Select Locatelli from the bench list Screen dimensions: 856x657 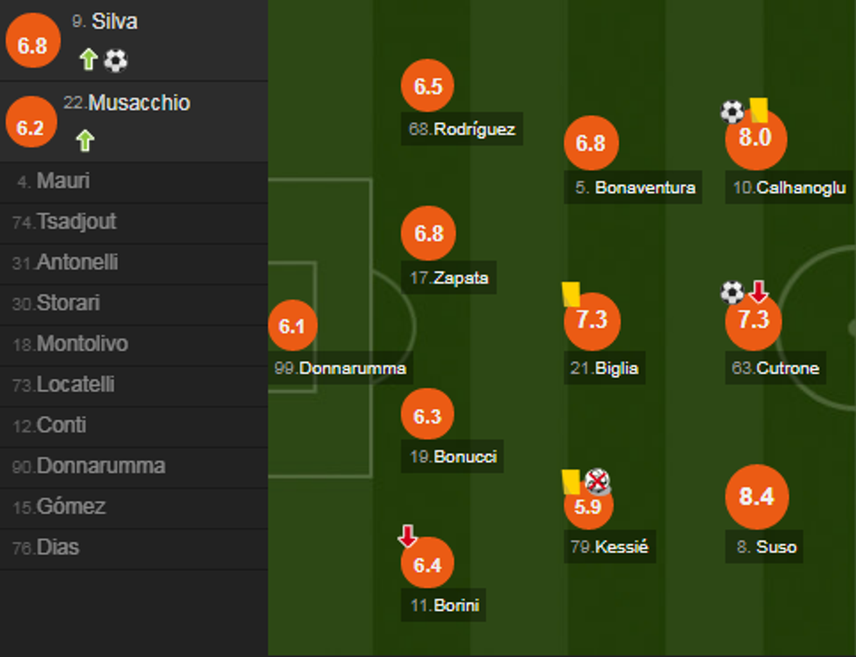point(75,385)
